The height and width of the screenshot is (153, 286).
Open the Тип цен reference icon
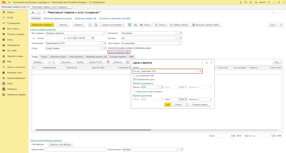pyautogui.click(x=201, y=71)
